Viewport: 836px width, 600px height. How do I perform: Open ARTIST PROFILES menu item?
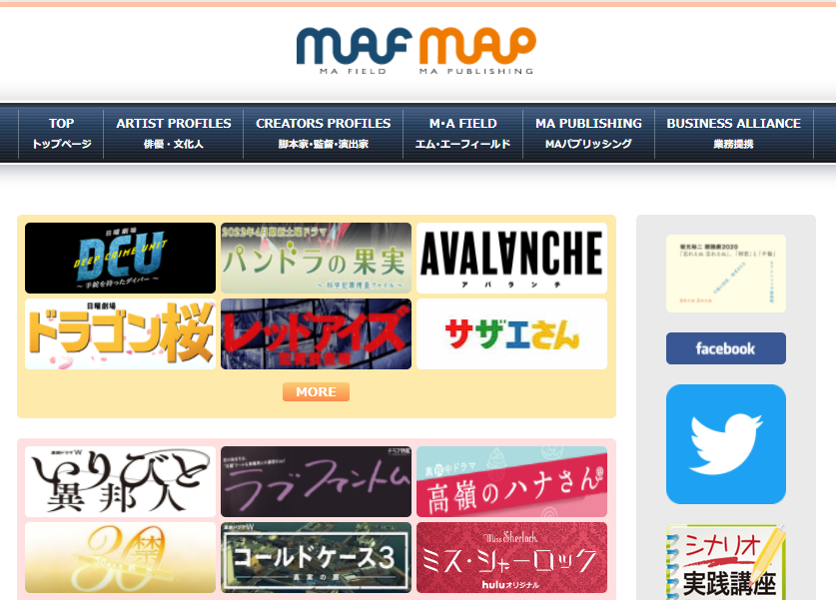[174, 133]
